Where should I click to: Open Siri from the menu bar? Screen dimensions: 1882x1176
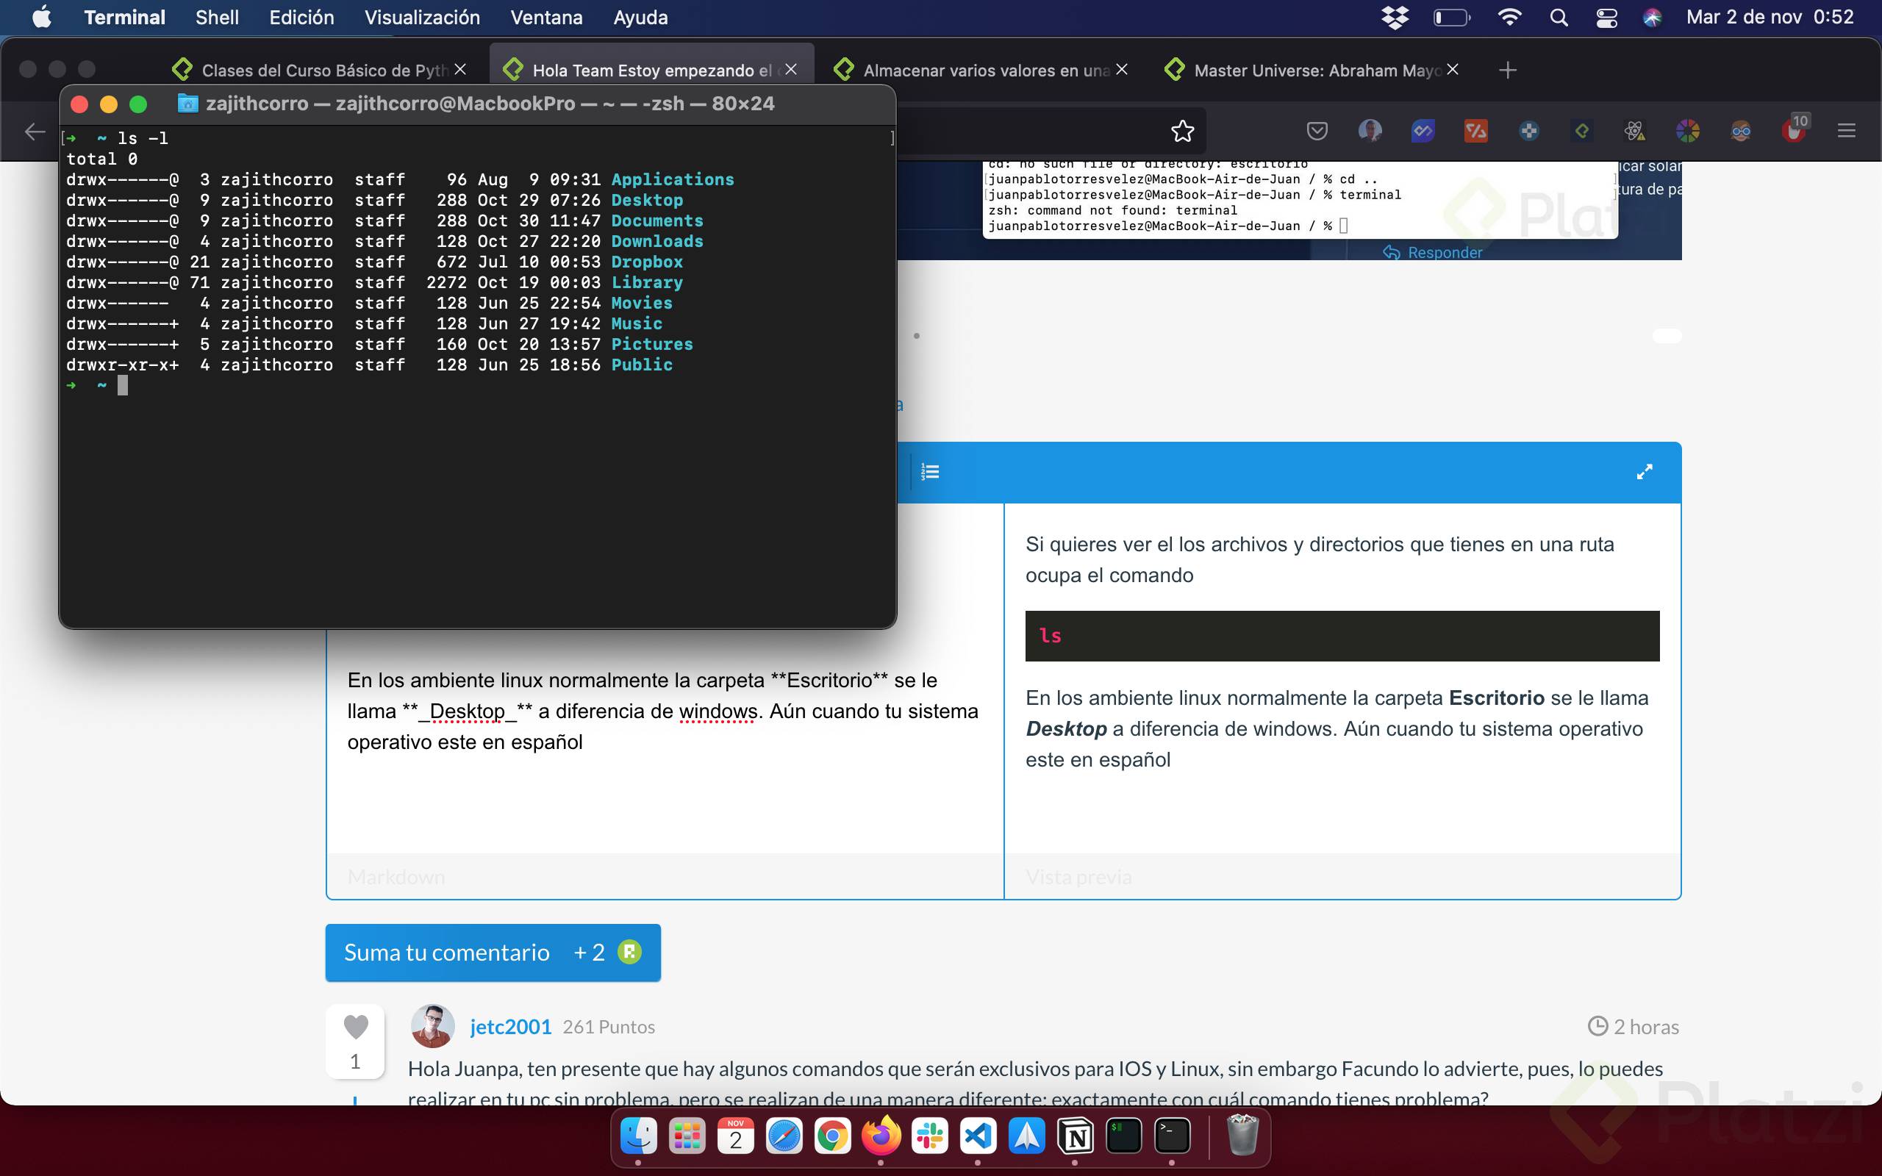click(1652, 17)
